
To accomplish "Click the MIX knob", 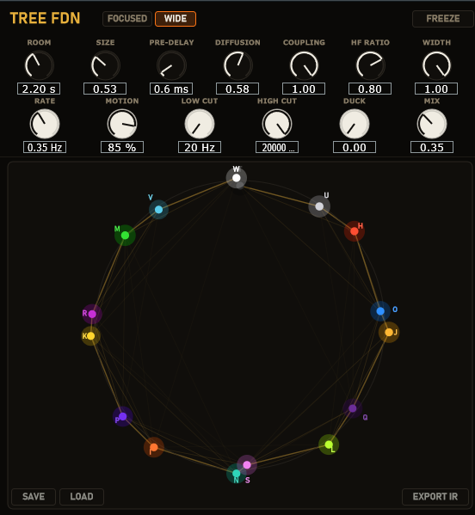I will coord(432,124).
